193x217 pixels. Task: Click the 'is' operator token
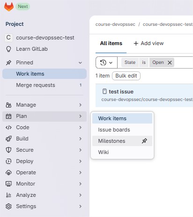pos(144,62)
